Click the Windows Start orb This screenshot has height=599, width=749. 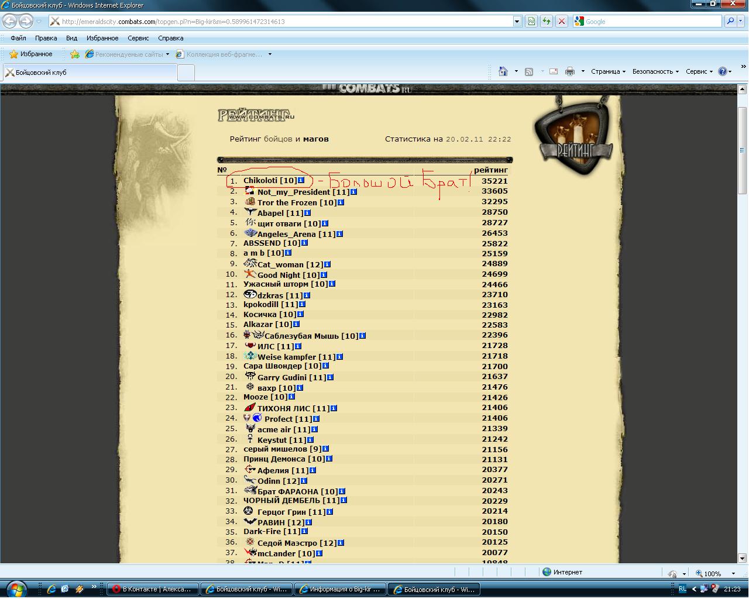tap(16, 588)
